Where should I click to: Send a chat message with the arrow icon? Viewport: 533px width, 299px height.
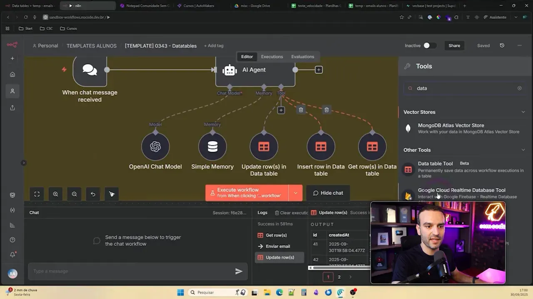[x=239, y=271]
